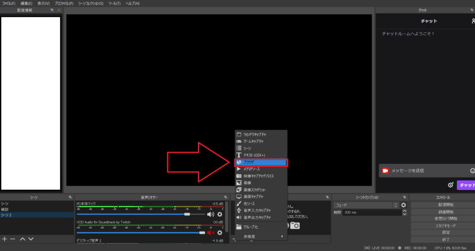Select scene シーン in scenes list
Screen dimensions: 475x251
[x=37, y=204]
